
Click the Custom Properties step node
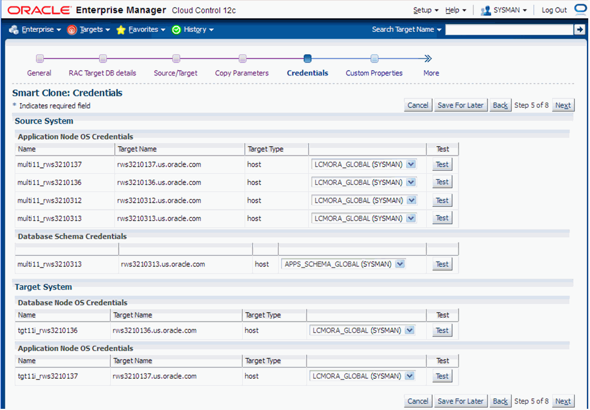click(374, 58)
